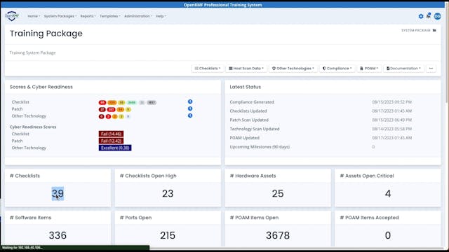Click the Excellent (0.38) readiness score
The width and height of the screenshot is (449, 252).
(x=115, y=148)
